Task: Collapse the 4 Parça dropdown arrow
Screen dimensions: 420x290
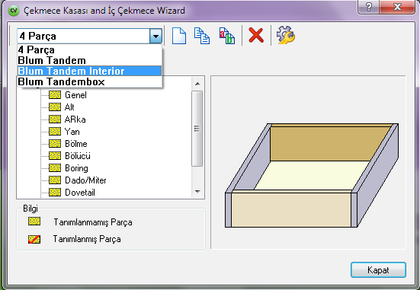Action: click(x=155, y=36)
